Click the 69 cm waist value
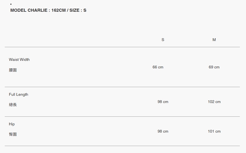 click(x=214, y=67)
